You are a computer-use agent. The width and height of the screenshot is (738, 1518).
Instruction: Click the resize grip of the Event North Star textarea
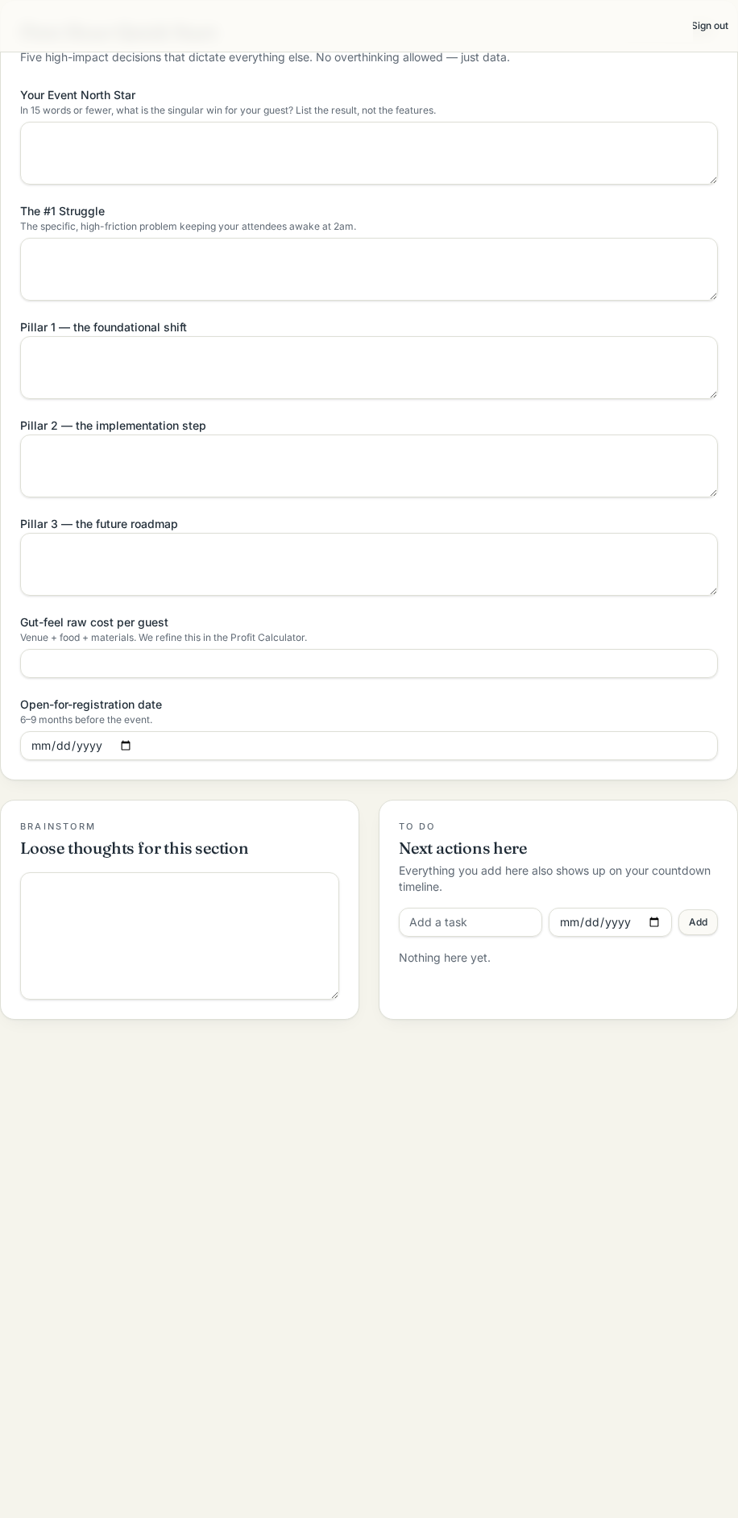pyautogui.click(x=713, y=180)
